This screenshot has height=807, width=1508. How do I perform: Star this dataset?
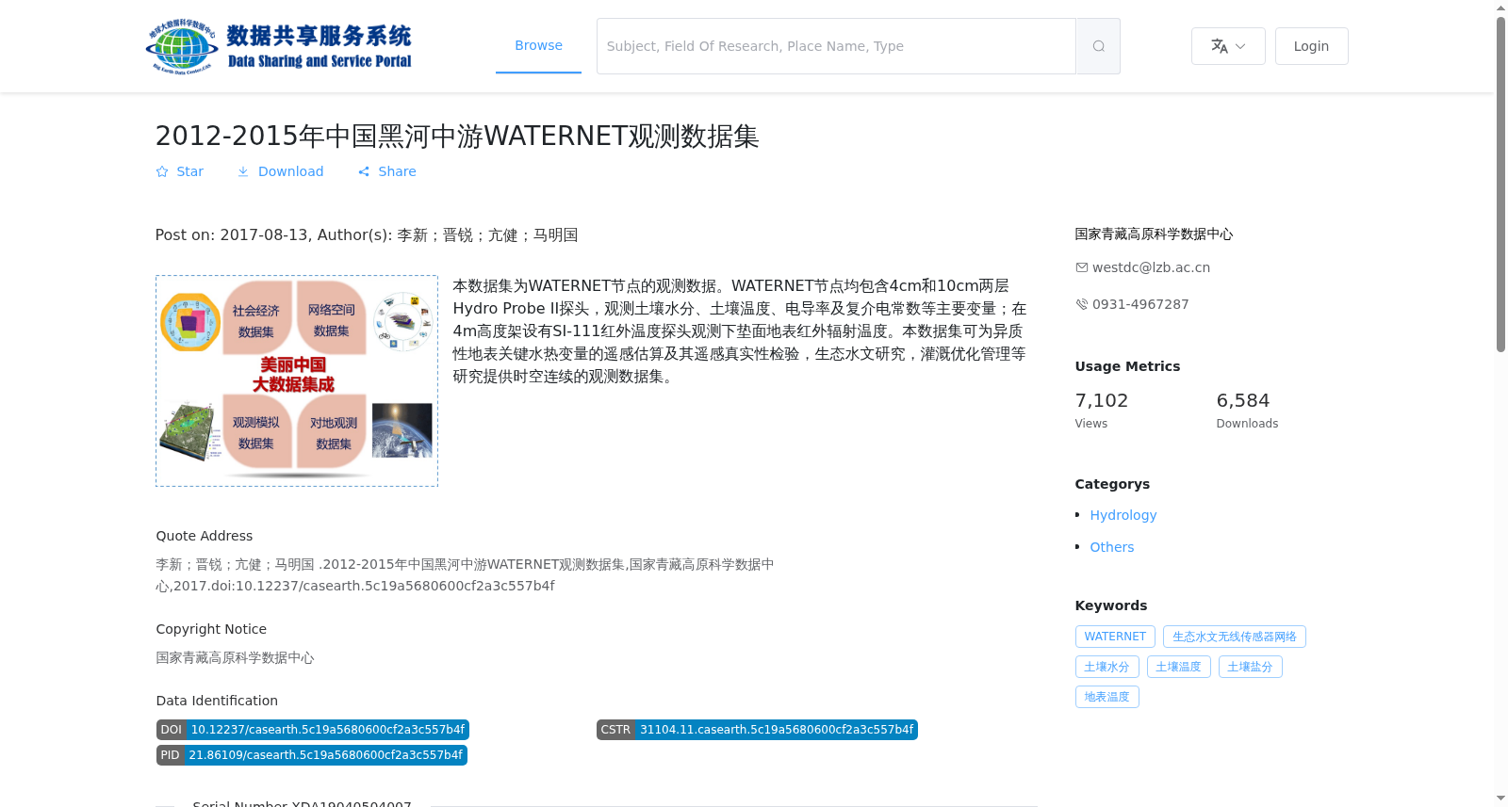tap(180, 171)
